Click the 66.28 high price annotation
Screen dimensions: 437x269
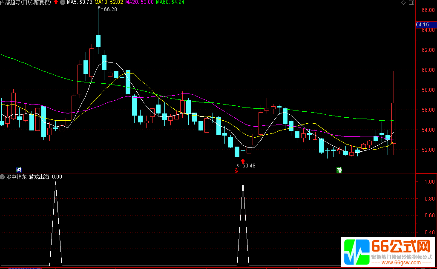tap(110, 9)
